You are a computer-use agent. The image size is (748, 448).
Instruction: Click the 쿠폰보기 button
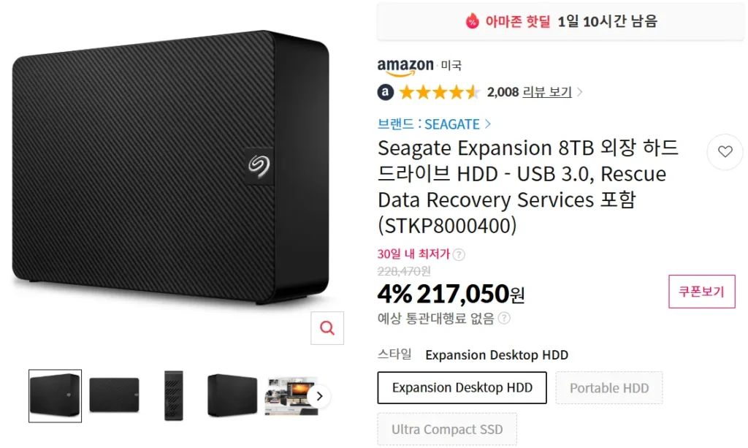coord(701,291)
